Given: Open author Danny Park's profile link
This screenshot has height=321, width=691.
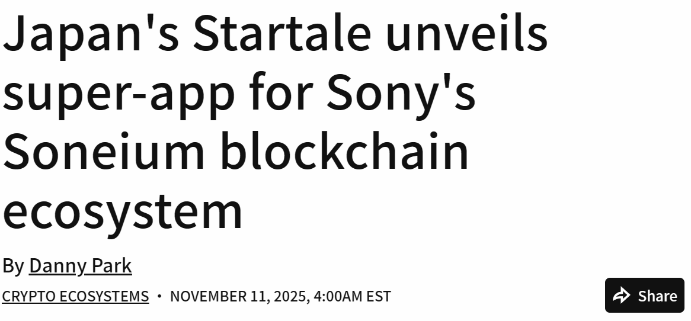Looking at the screenshot, I should [x=80, y=266].
